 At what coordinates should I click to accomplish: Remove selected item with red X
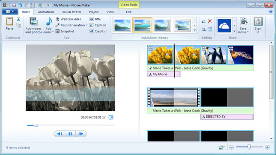pos(210,21)
